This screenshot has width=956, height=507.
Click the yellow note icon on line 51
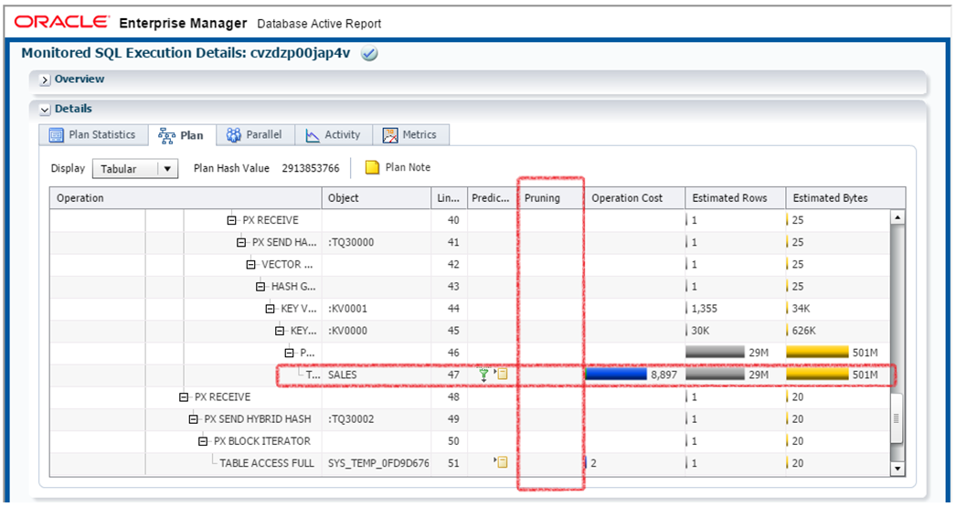point(501,462)
